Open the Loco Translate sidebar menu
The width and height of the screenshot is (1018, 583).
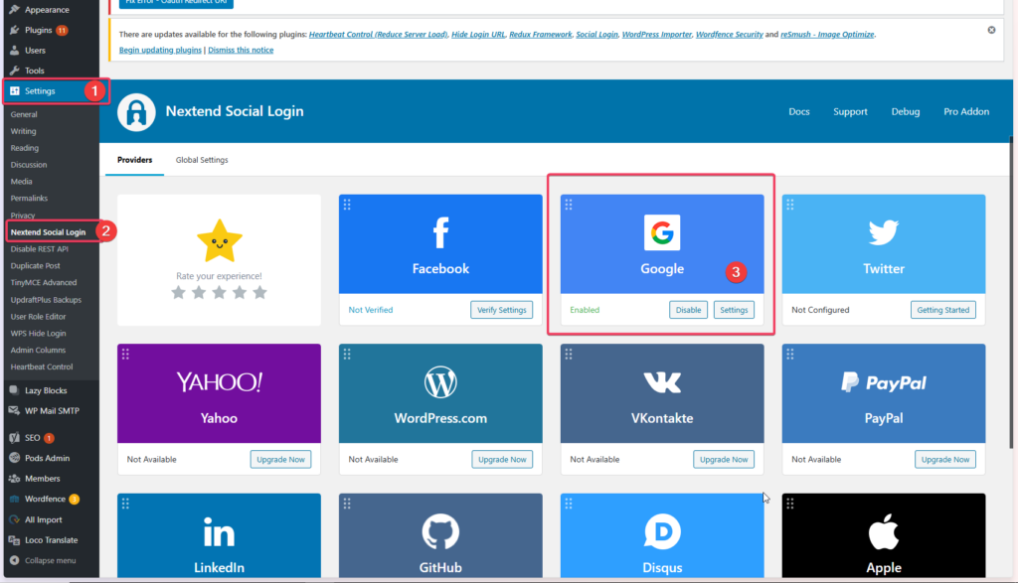point(52,540)
